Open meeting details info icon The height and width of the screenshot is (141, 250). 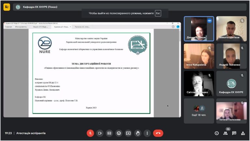(x=216, y=133)
